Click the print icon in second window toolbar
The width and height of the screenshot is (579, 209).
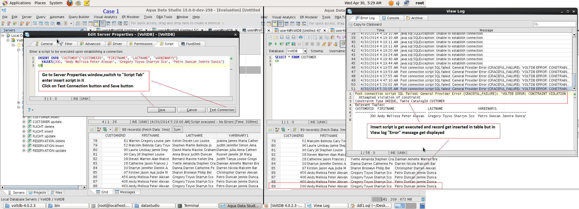tap(301, 37)
